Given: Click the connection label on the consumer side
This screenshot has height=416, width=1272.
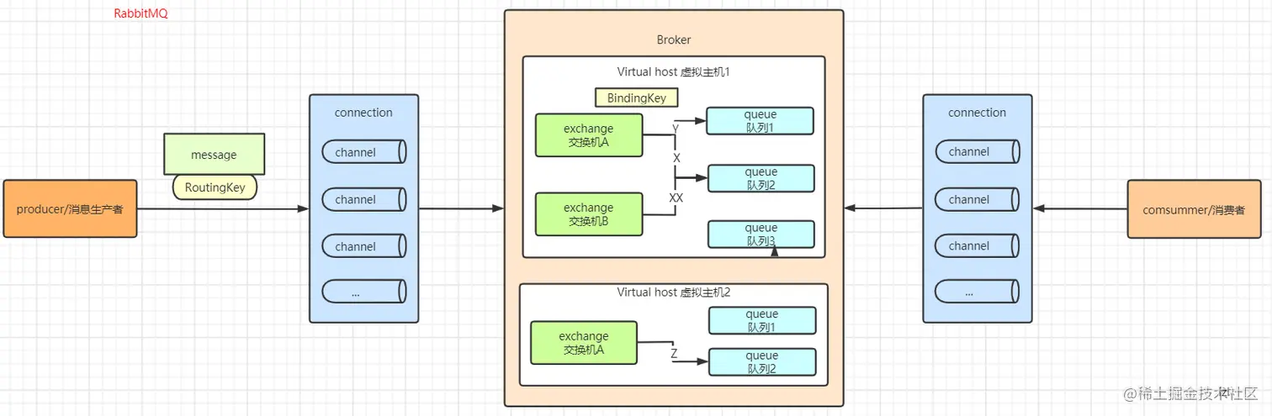Looking at the screenshot, I should click(977, 113).
